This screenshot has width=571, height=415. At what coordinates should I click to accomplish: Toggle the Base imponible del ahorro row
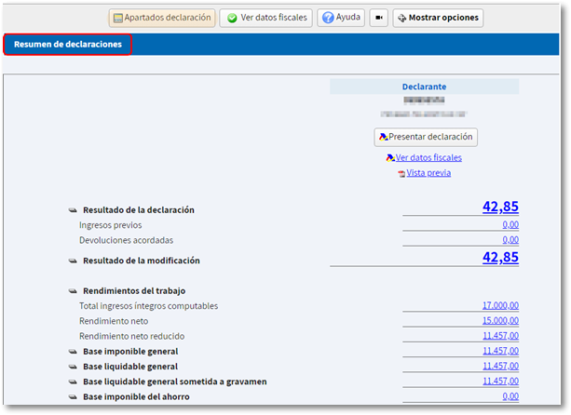point(73,397)
